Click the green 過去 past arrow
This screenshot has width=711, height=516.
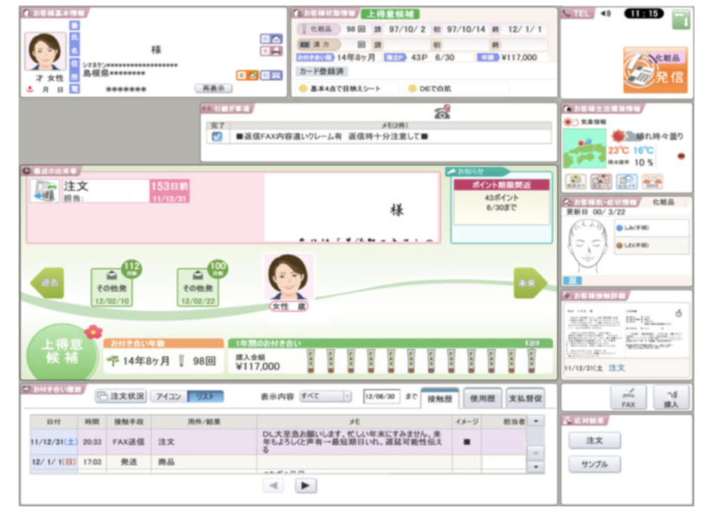coord(48,283)
